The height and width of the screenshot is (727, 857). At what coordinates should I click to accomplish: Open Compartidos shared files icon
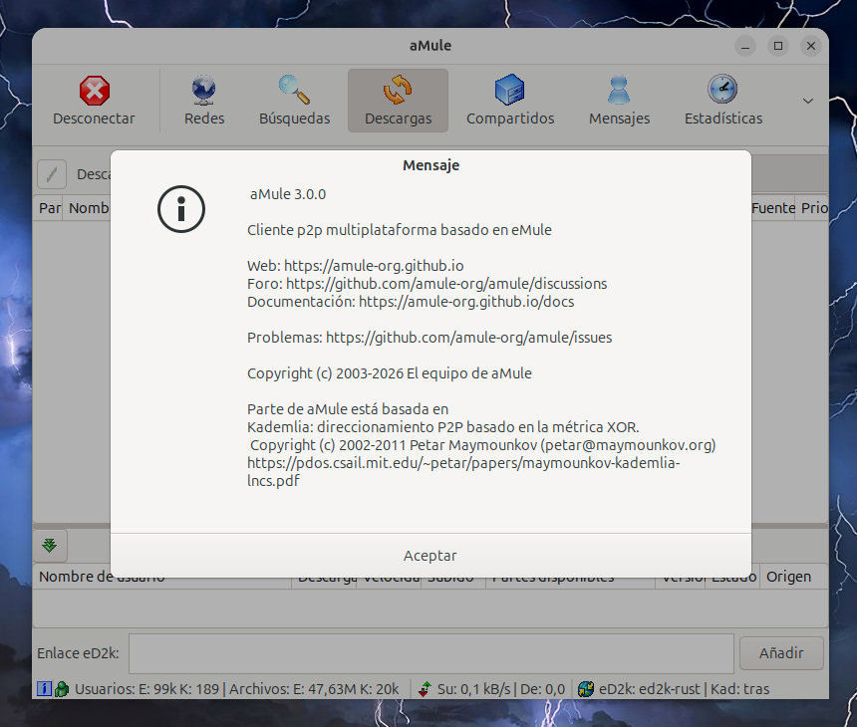tap(510, 90)
